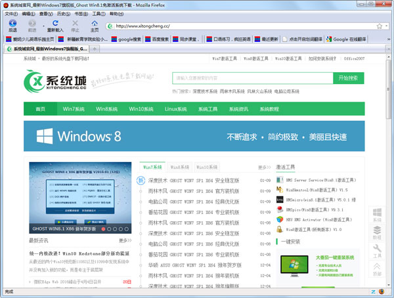The image size is (394, 298).
Task: Click the GHOST WIN8.1 X86 slideshow image
Action: [x=80, y=198]
